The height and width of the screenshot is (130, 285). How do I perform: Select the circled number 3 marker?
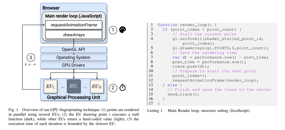pos(30,58)
